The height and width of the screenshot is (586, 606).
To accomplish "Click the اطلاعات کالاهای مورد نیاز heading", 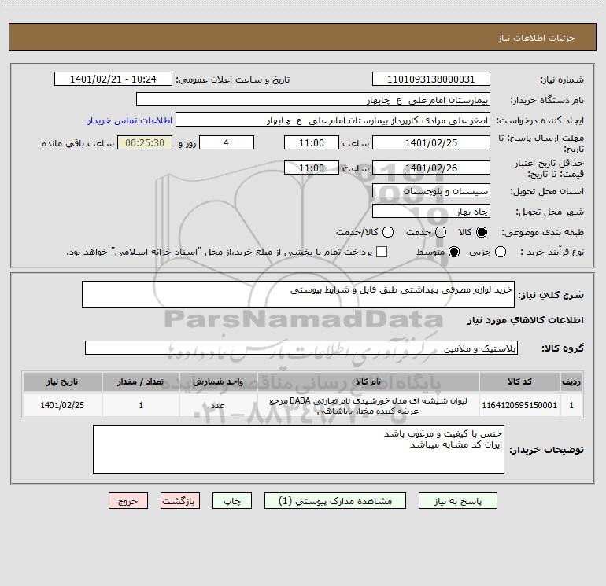I will (x=526, y=320).
